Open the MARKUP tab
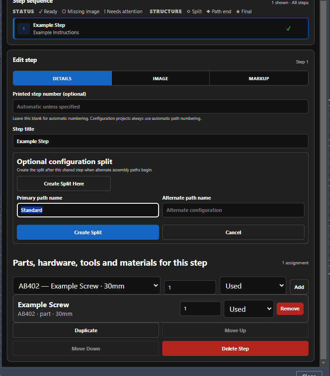The width and height of the screenshot is (330, 376). point(259,78)
